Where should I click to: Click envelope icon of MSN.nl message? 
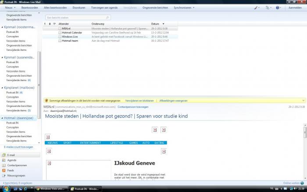pos(60,28)
